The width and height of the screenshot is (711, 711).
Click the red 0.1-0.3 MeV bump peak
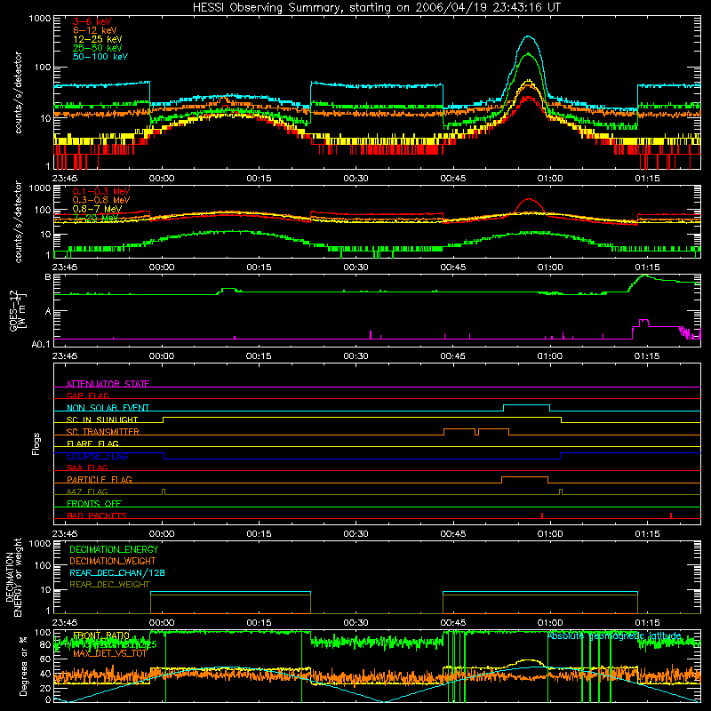click(529, 198)
